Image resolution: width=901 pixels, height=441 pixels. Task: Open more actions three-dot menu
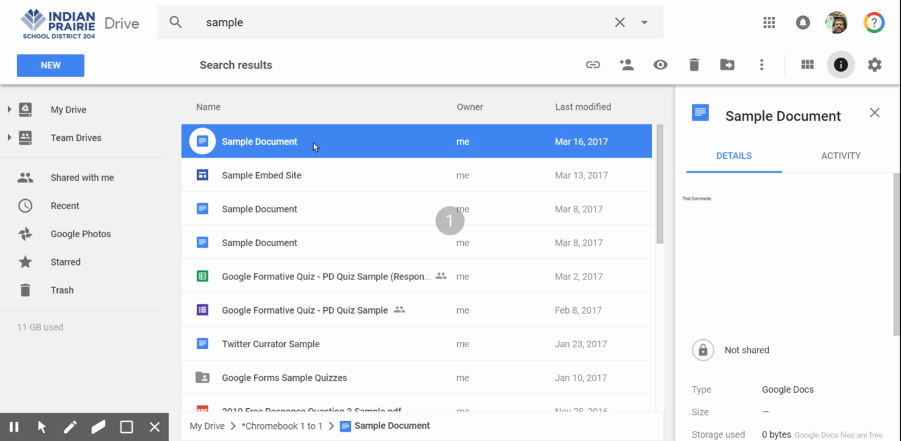click(762, 65)
